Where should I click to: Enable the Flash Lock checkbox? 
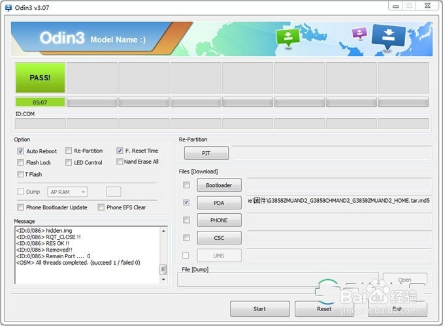(x=20, y=162)
